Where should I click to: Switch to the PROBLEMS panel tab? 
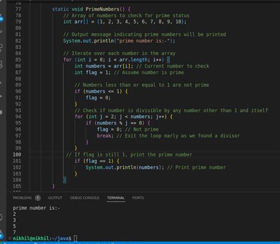coord(22,198)
